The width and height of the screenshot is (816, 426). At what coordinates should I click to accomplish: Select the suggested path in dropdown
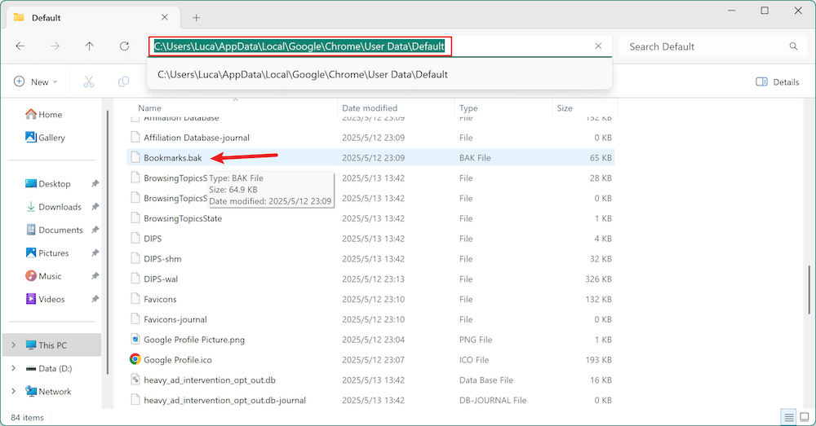click(x=379, y=74)
